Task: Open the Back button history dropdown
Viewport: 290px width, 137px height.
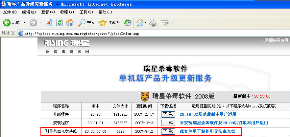Action: tap(24, 23)
